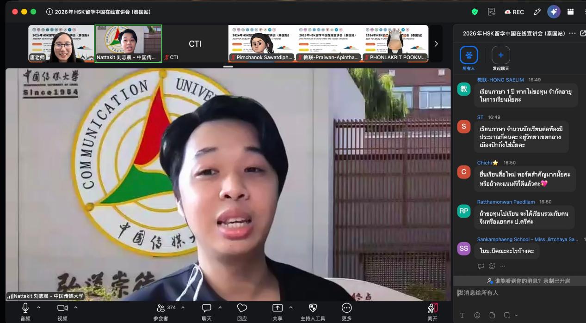Click the 共享 share screen button
This screenshot has width=586, height=323.
(x=278, y=311)
